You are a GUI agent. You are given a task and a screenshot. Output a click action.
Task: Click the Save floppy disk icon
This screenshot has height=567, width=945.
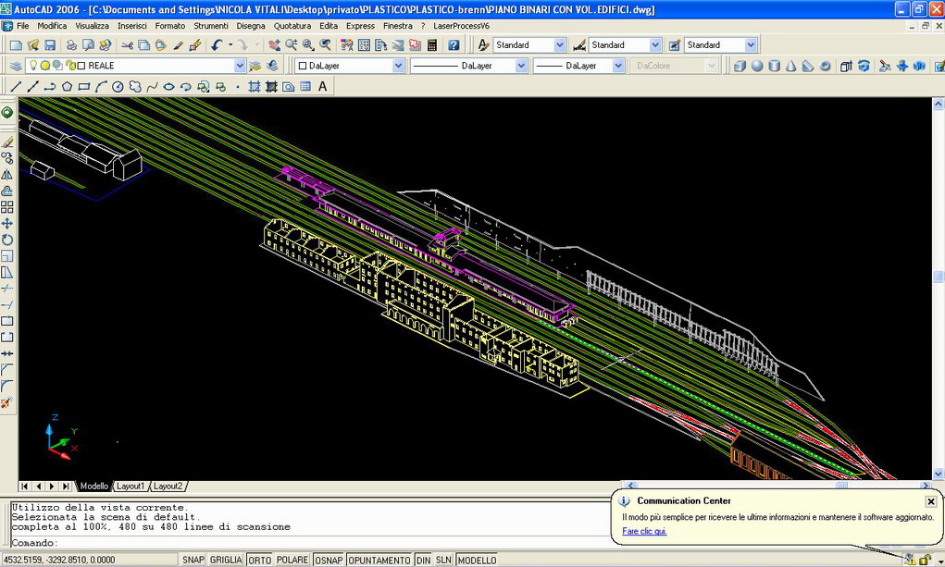tap(50, 44)
